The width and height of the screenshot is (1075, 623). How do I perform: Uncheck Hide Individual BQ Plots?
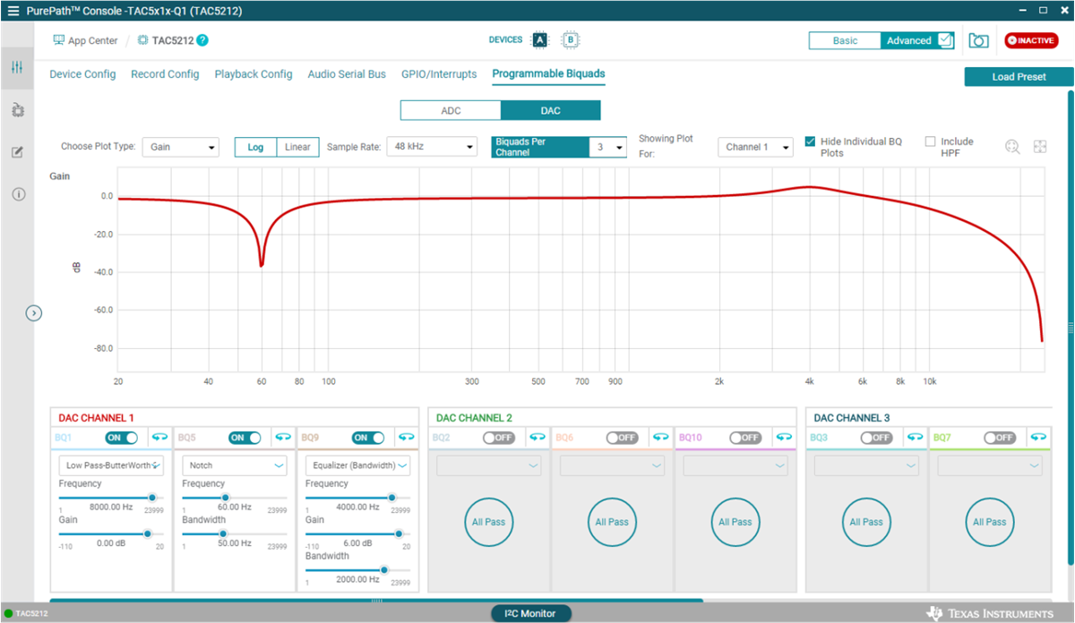click(x=810, y=141)
